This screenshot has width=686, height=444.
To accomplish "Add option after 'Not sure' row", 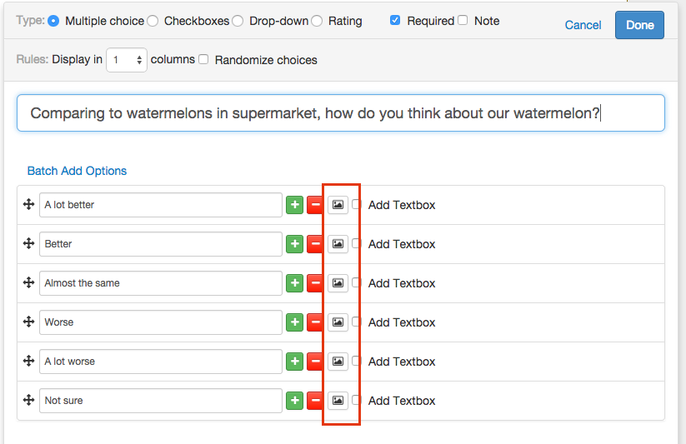I will tap(294, 401).
